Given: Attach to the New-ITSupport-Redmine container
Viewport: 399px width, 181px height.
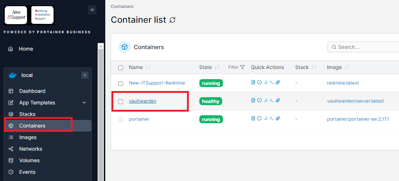Looking at the screenshot, I should (278, 83).
